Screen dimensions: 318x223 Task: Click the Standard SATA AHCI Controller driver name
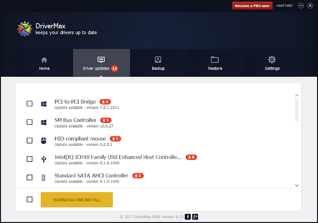coord(91,176)
